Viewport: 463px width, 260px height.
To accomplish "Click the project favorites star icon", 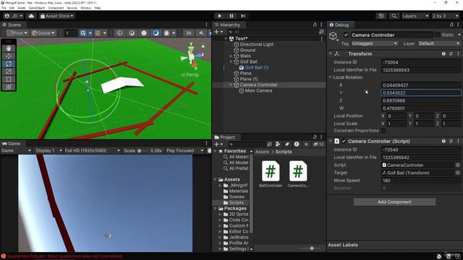I will [x=306, y=144].
